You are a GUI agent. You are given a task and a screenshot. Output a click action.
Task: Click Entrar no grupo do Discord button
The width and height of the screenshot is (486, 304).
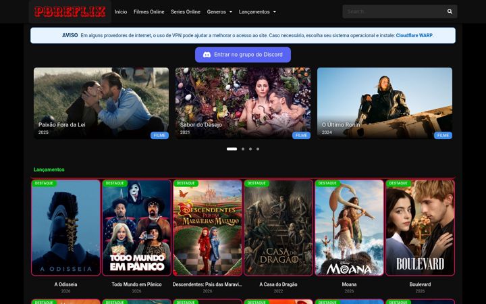coord(243,55)
